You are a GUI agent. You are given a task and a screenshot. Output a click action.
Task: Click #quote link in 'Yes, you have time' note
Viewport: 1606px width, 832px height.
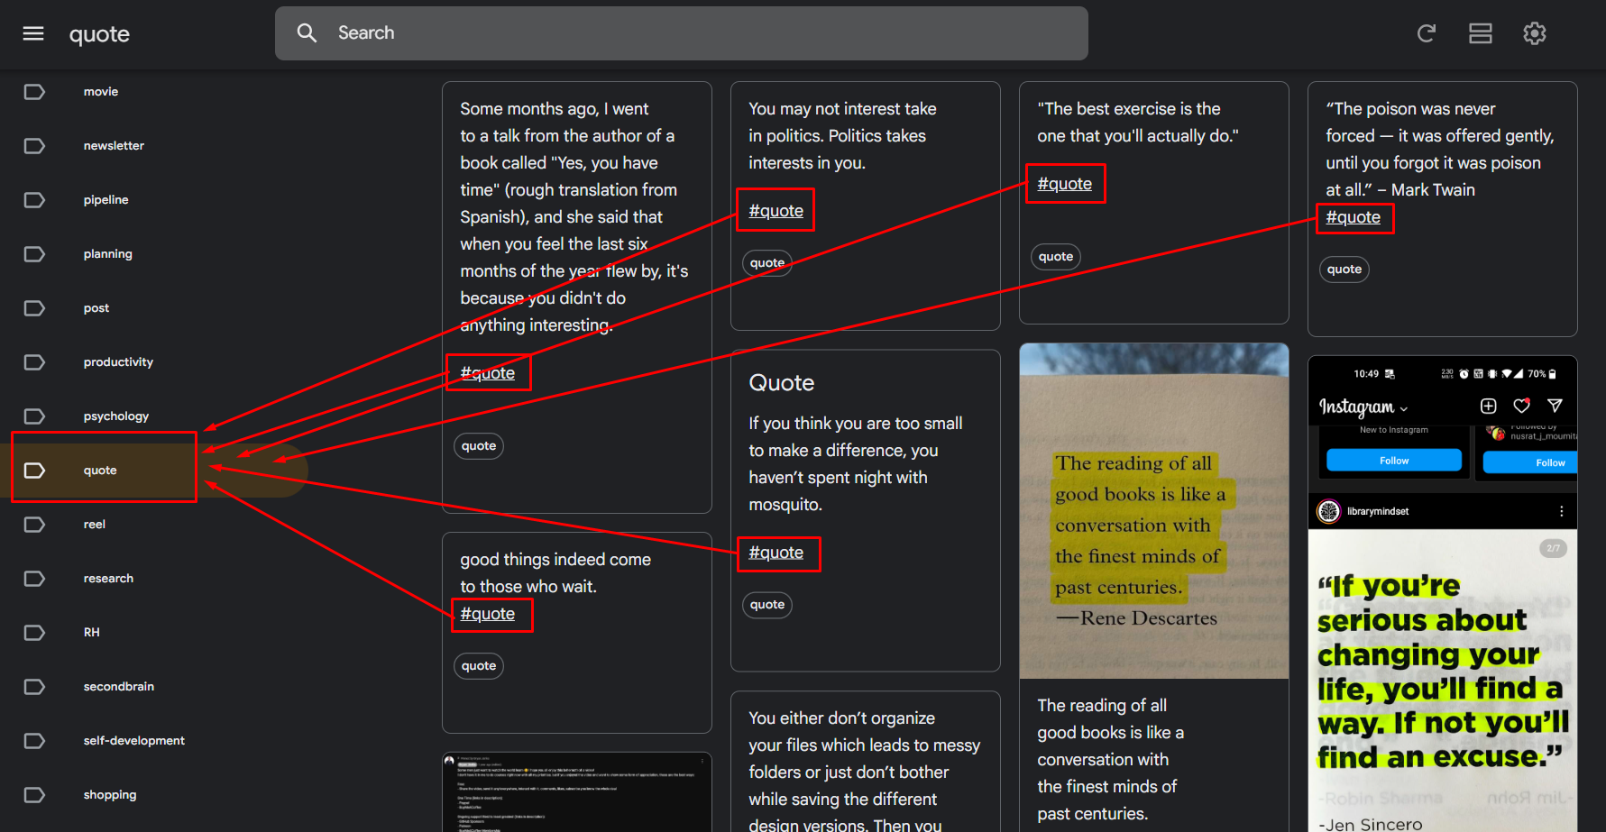tap(488, 373)
